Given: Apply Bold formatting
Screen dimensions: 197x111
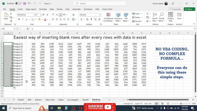Looking at the screenshot, I should coord(19,19).
